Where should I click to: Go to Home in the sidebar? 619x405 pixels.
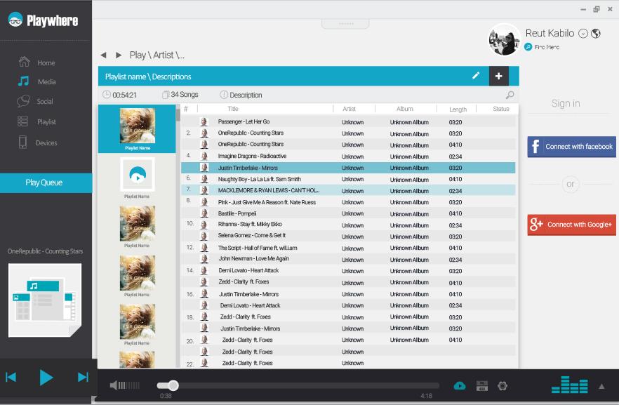click(46, 62)
